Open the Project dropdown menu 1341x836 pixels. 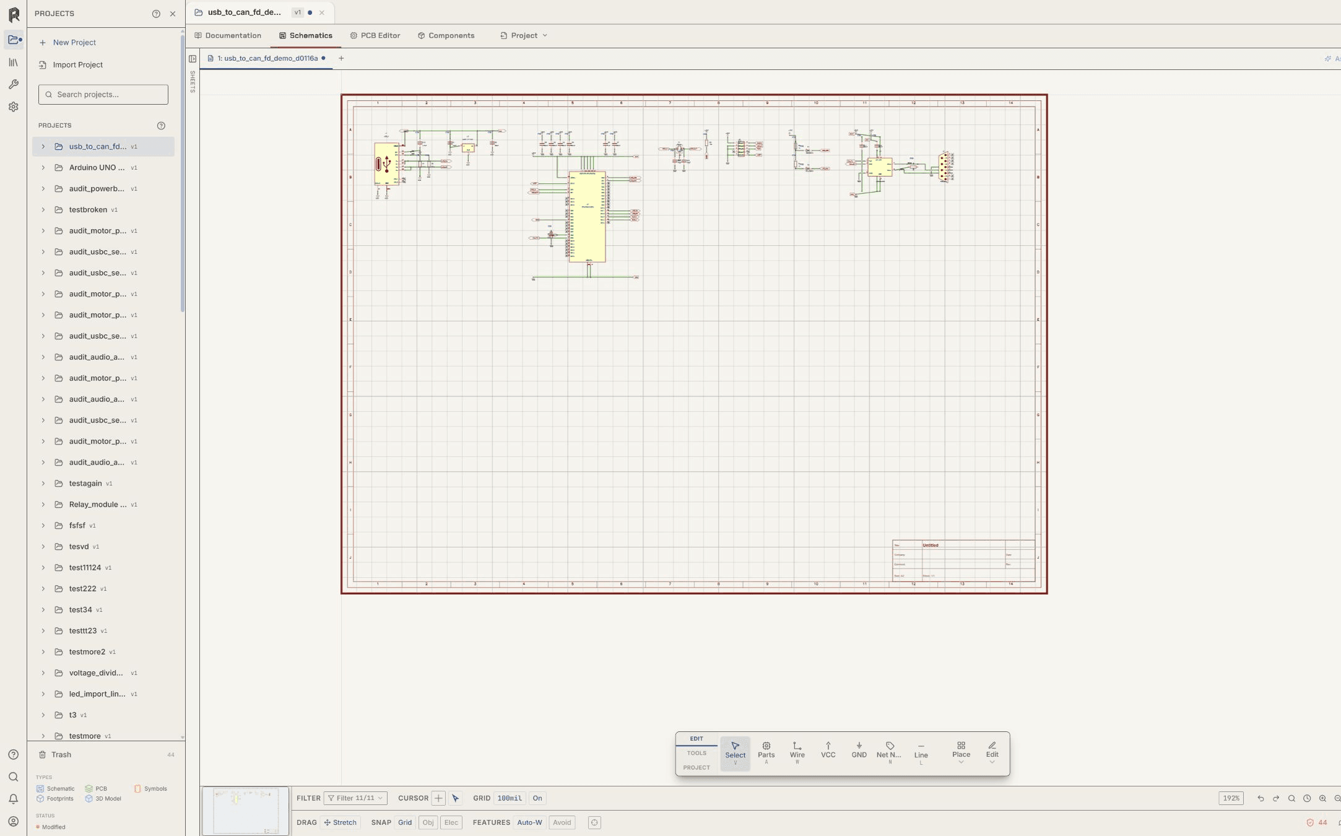pos(524,35)
